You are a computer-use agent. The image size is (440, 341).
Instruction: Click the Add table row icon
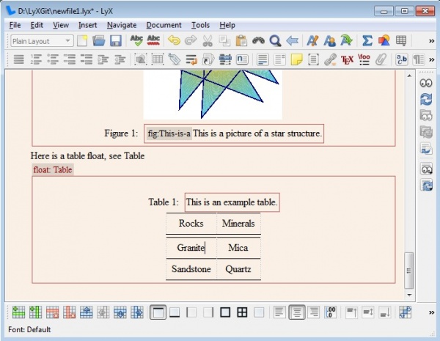(19, 312)
